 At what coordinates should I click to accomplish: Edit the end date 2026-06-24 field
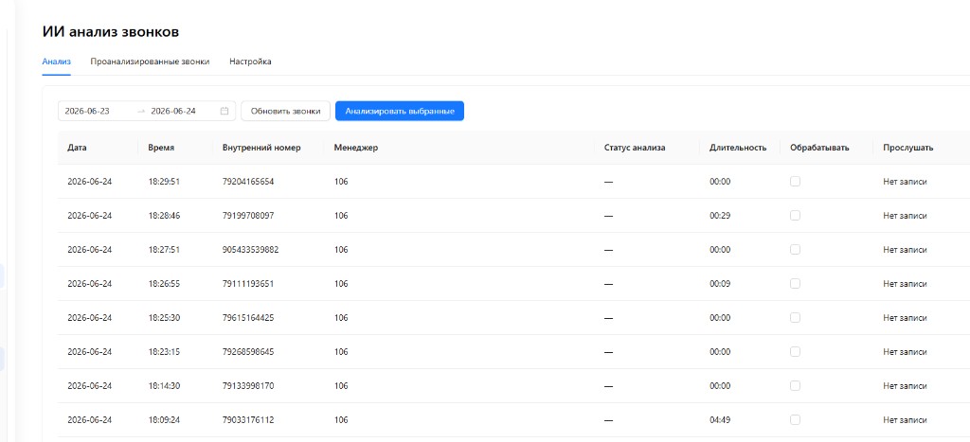pos(173,112)
